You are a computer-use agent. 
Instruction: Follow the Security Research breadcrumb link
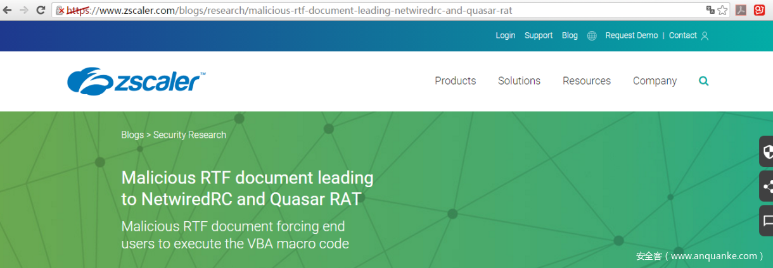pos(189,135)
